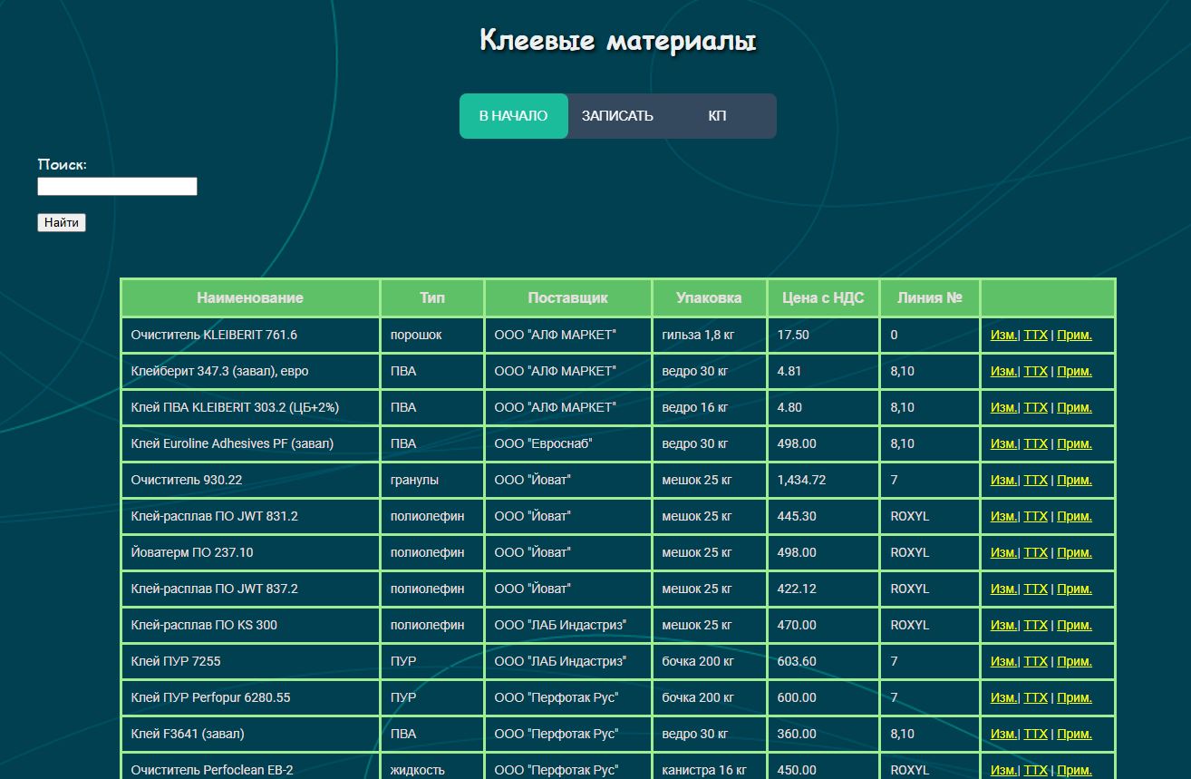Focus the Поиск search field

(x=117, y=186)
